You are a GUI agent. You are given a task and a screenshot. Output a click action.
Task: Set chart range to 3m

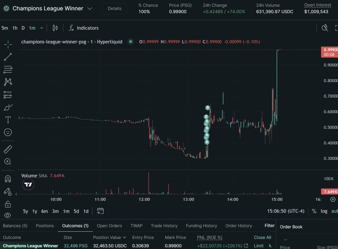(x=55, y=211)
